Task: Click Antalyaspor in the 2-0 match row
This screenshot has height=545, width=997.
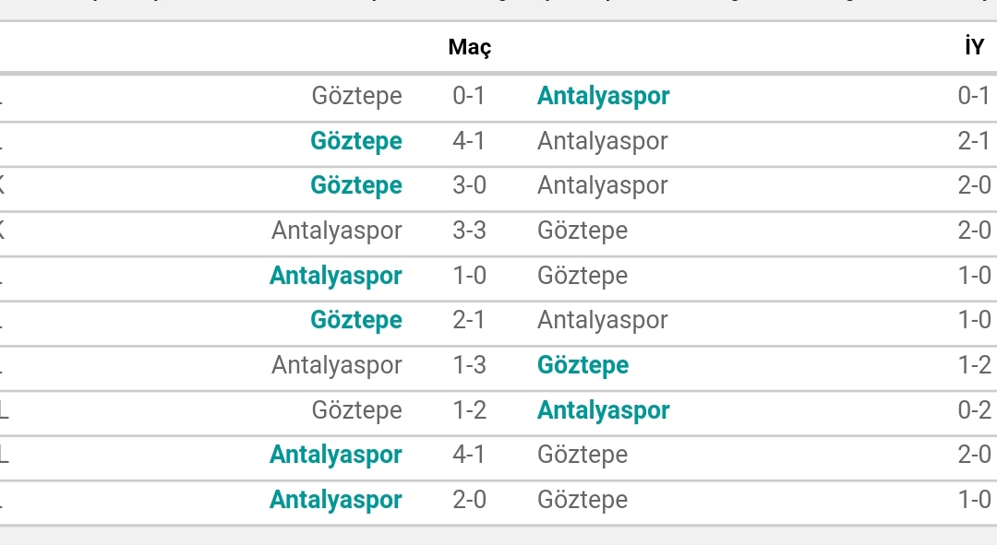Action: (336, 500)
